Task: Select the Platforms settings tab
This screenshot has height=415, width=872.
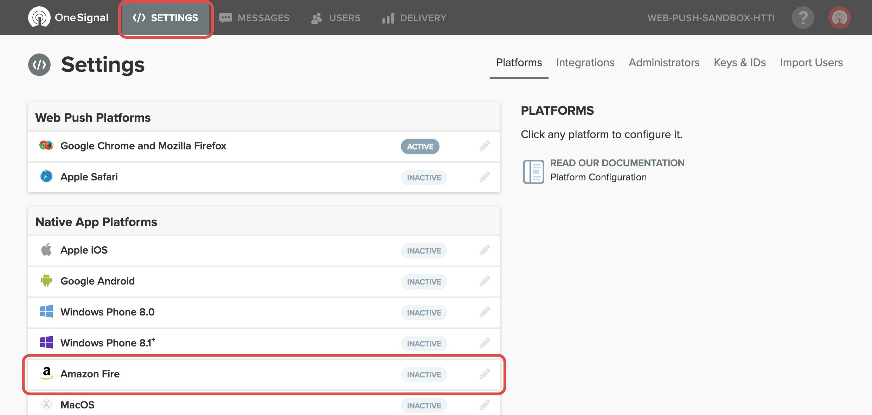Action: (x=519, y=63)
